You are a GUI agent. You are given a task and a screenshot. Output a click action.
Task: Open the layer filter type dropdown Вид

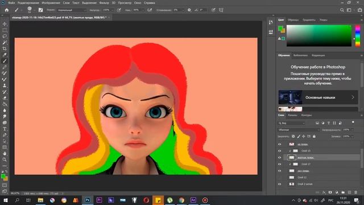[x=292, y=123]
